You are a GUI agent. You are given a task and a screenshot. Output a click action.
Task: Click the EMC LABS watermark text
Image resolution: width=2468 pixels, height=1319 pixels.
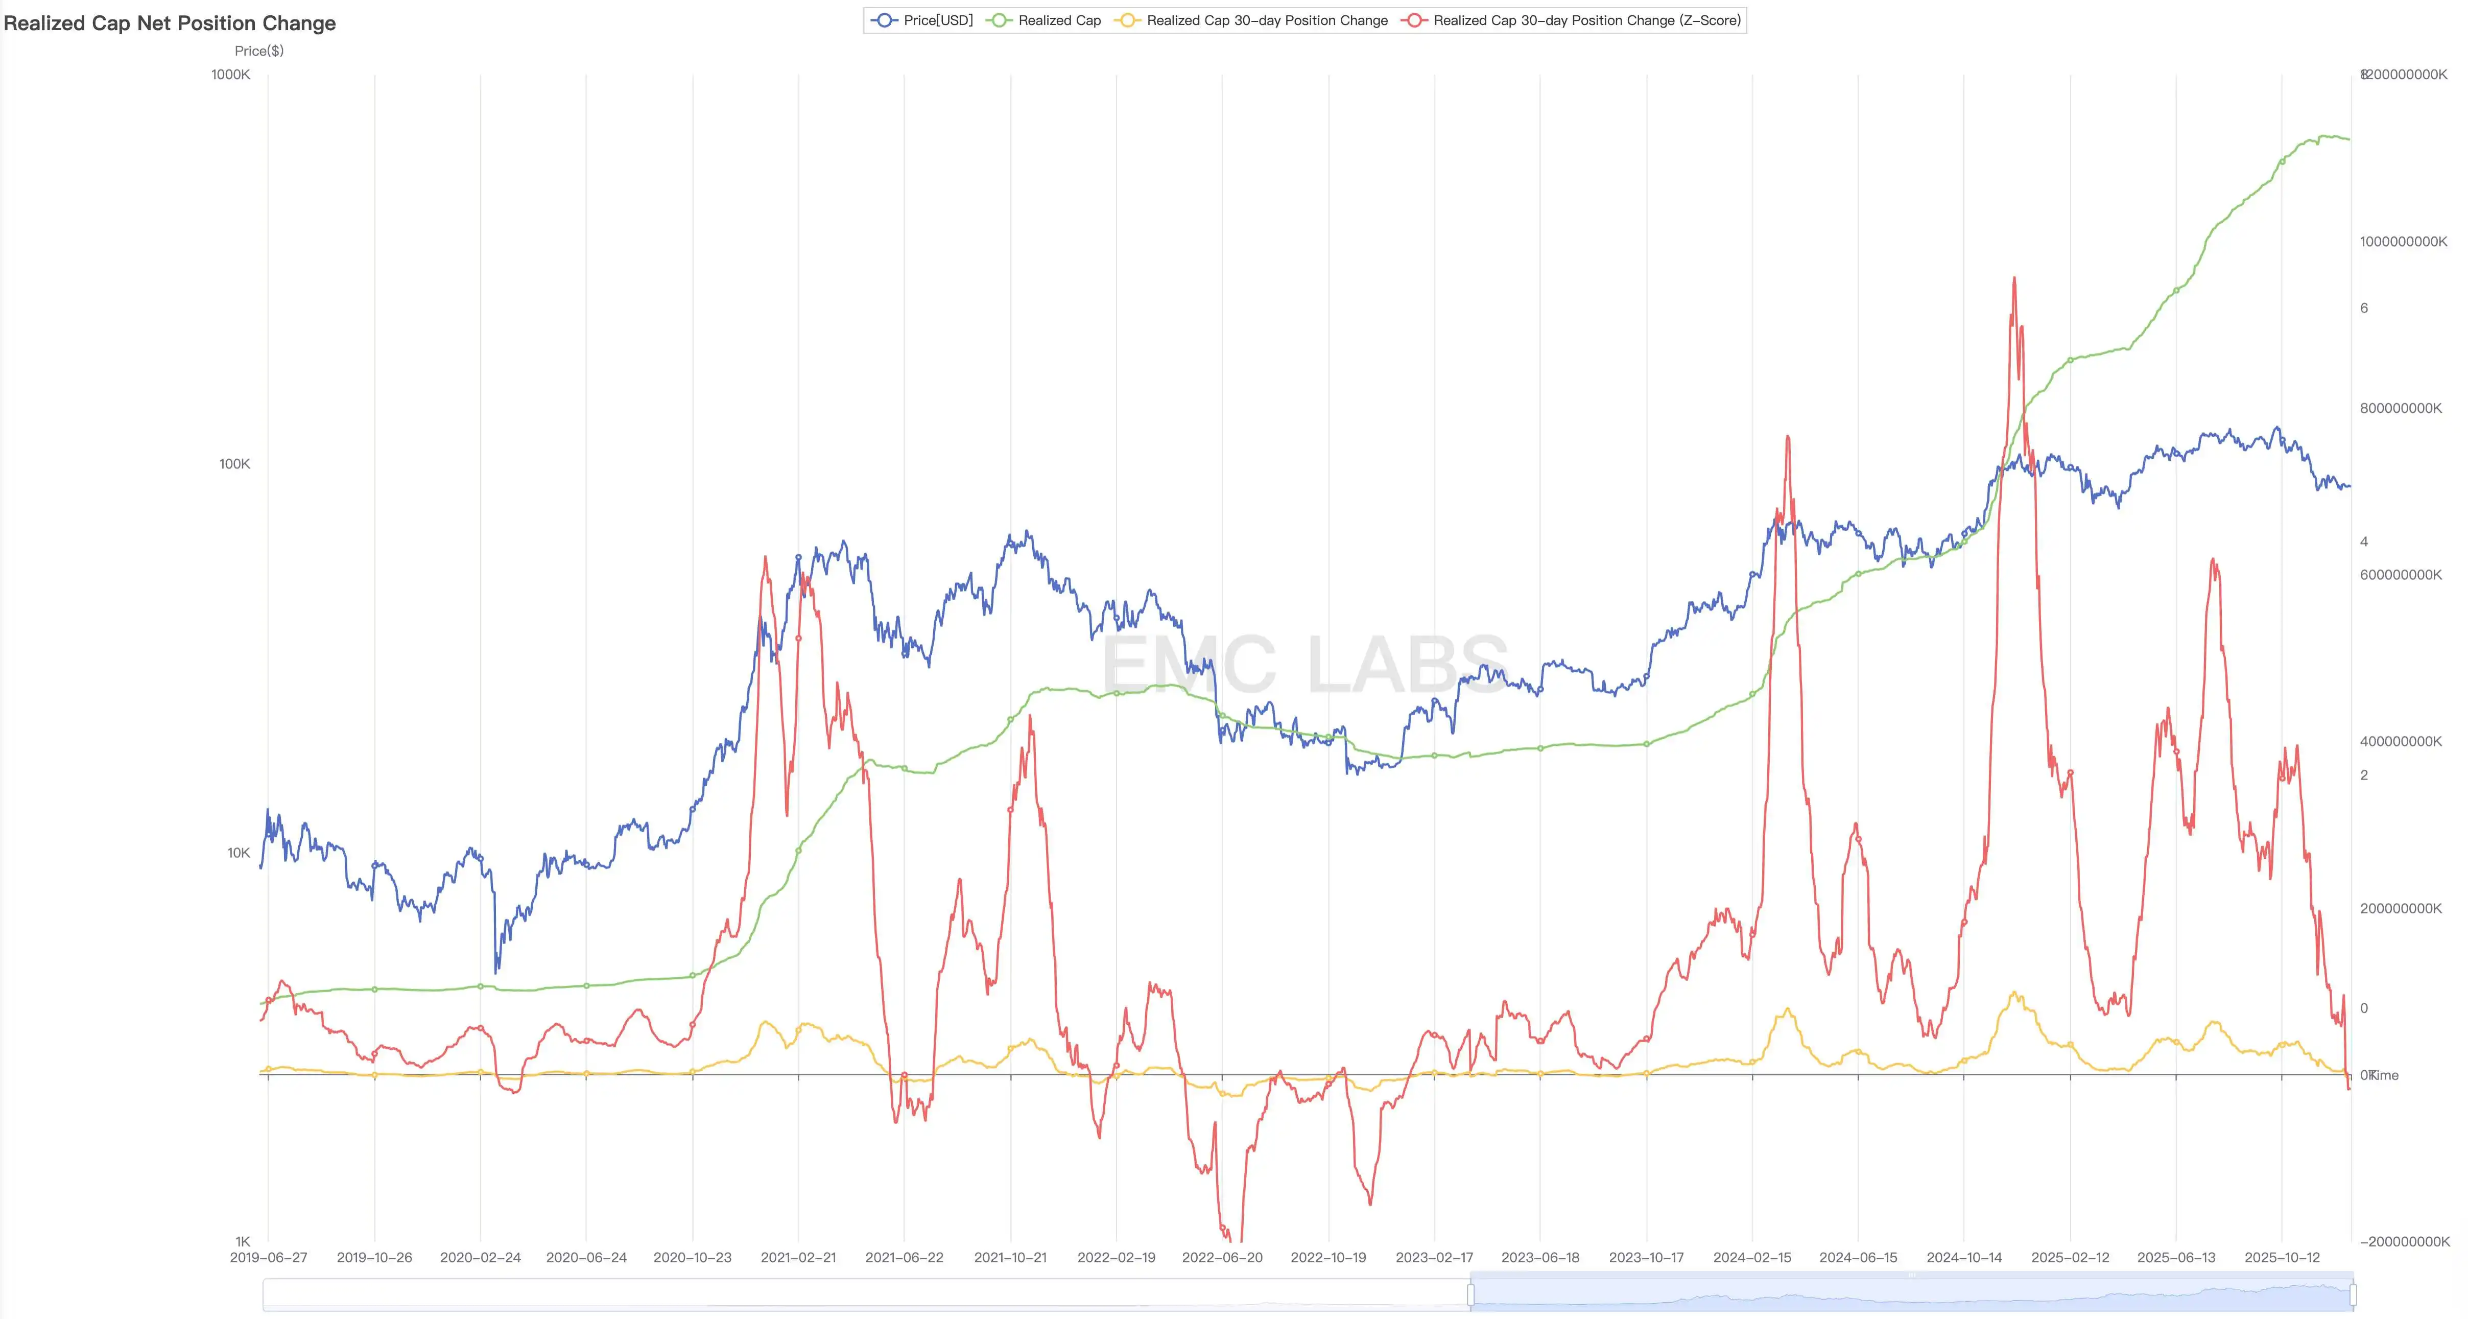[1305, 664]
